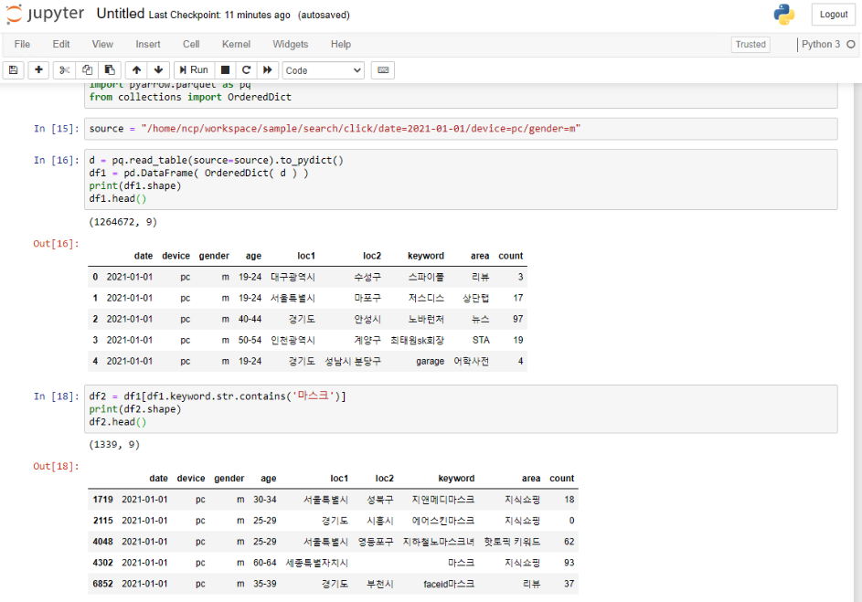Click into the source path code cell
The width and height of the screenshot is (862, 602).
(461, 129)
